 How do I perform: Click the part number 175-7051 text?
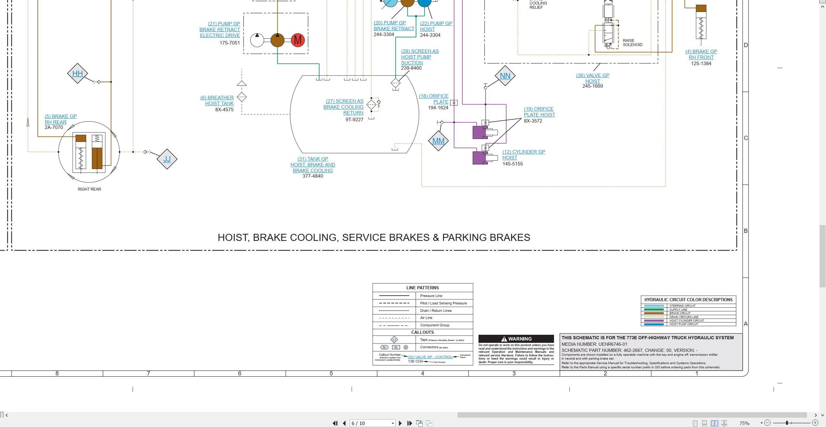tap(230, 43)
